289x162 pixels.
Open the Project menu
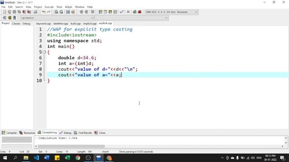point(38,7)
